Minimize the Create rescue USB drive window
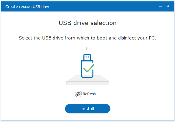Screen dimensions: 175x122 pos(160,6)
